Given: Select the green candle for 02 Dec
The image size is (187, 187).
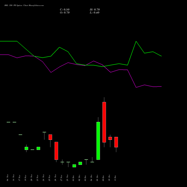Looking at the screenshot, I should tap(80, 163).
